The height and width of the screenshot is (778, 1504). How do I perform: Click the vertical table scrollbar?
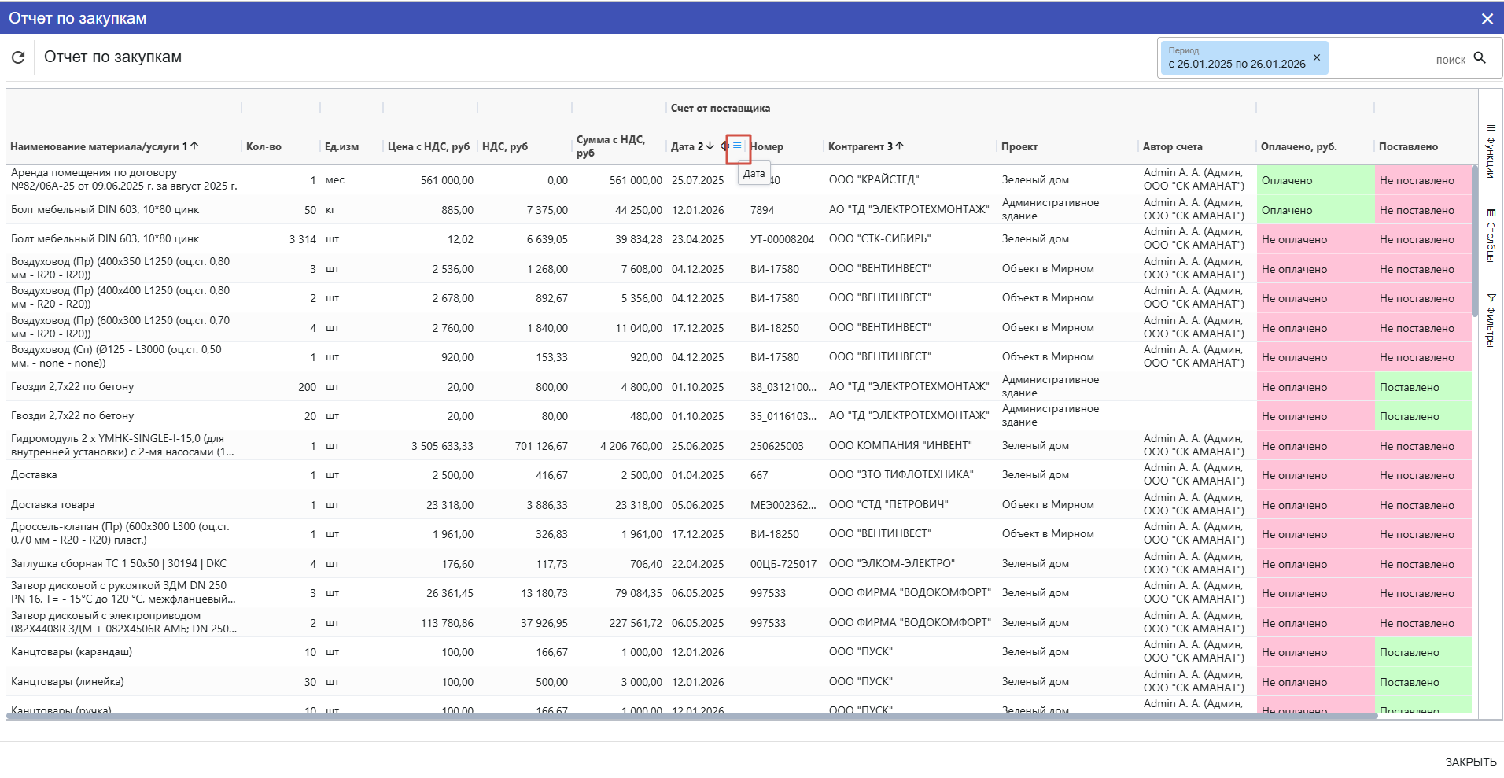tap(1475, 240)
